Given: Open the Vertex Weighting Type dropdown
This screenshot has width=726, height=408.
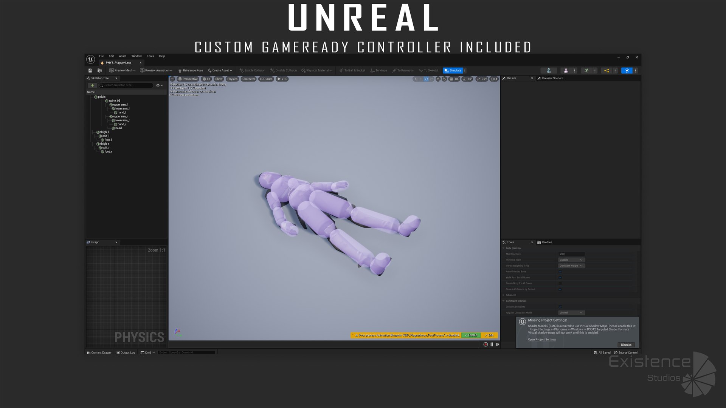Looking at the screenshot, I should coord(571,266).
